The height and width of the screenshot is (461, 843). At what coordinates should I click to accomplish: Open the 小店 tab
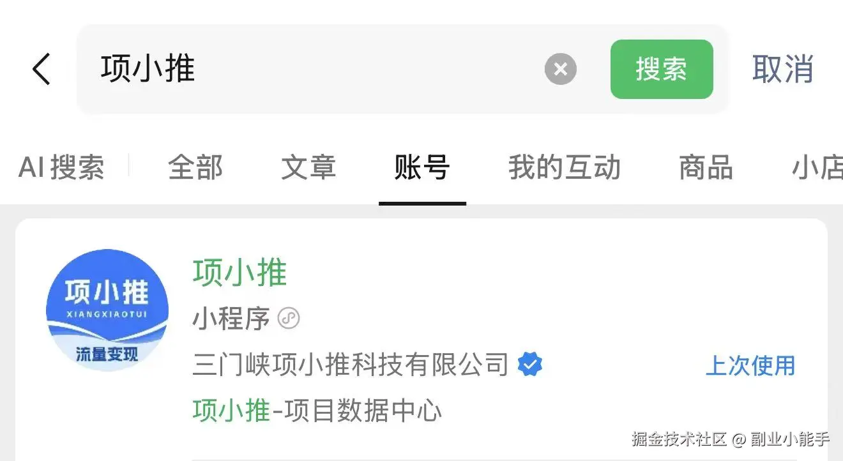tap(817, 167)
